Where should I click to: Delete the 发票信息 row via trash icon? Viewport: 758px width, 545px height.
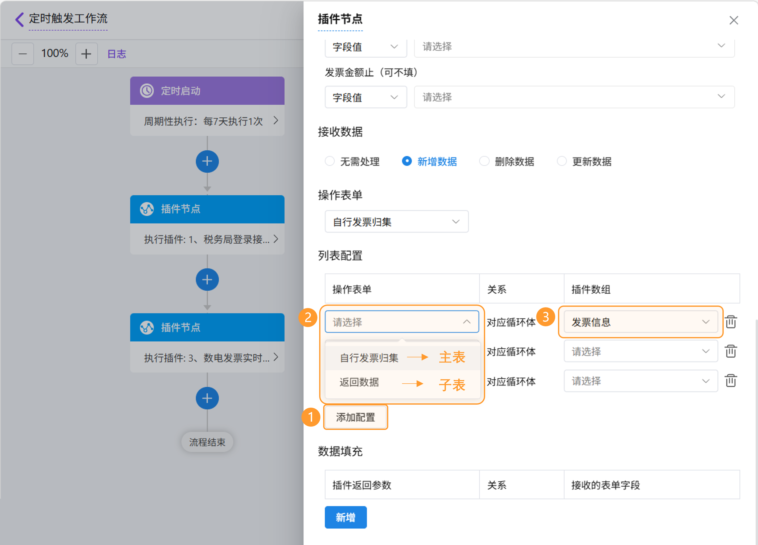[731, 322]
